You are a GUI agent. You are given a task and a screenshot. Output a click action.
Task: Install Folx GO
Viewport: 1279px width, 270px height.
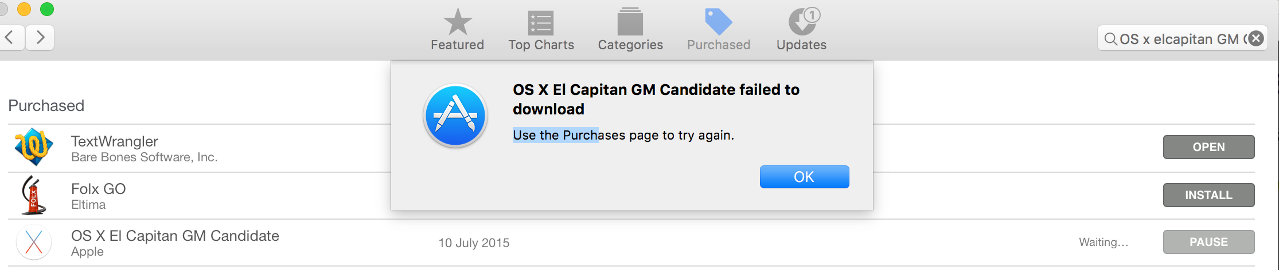tap(1208, 195)
